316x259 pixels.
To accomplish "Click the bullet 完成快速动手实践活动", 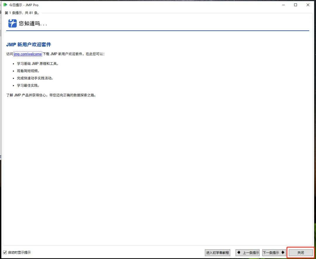I will [35, 78].
